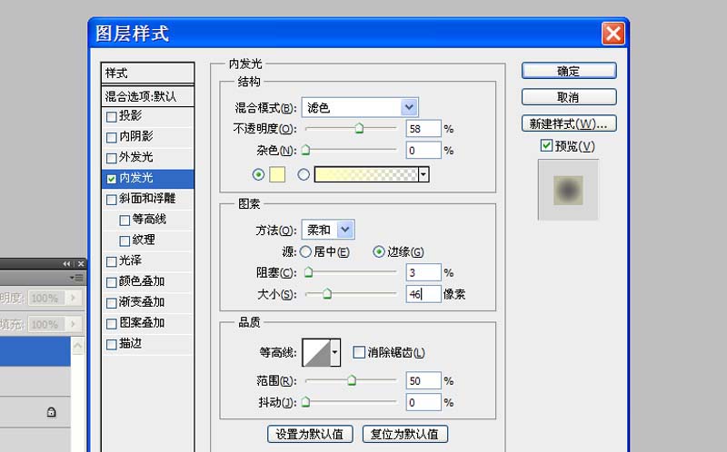Image resolution: width=727 pixels, height=452 pixels.
Task: Click the 范围 slider handle
Action: pos(352,380)
